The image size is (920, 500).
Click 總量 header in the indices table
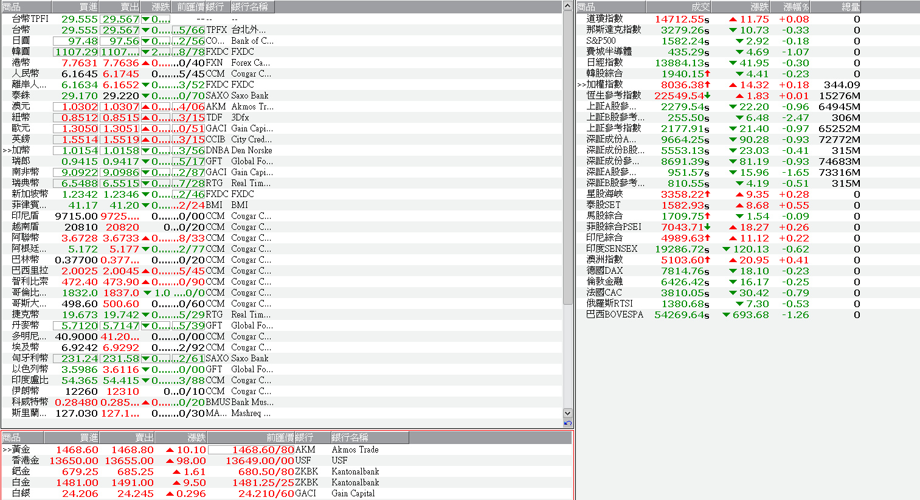click(x=836, y=7)
